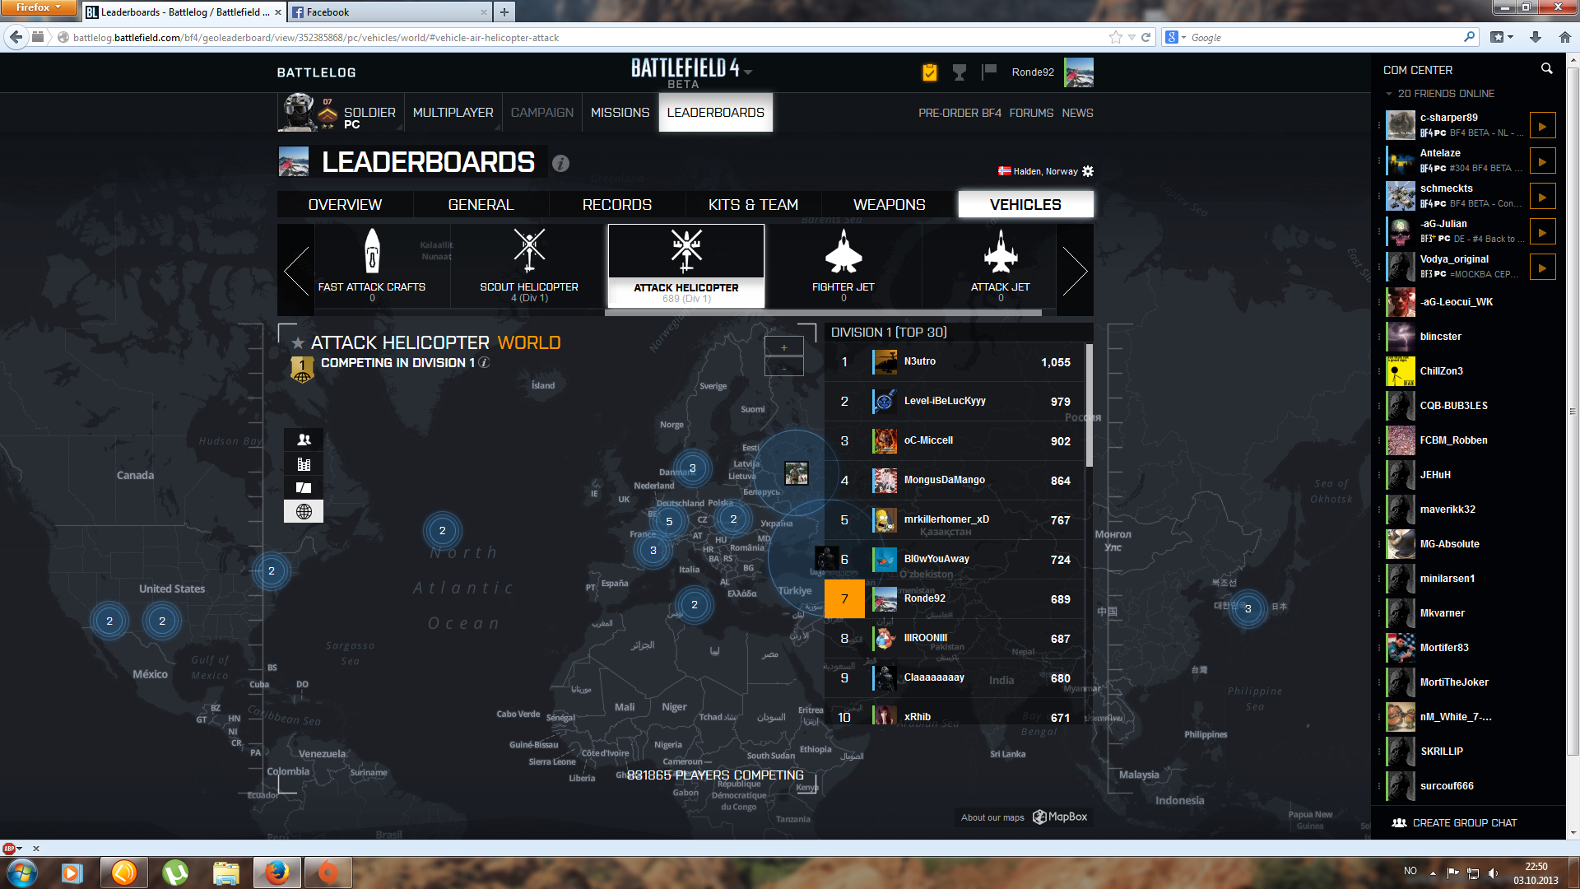
Task: Open the Firefox menu button
Action: point(38,7)
